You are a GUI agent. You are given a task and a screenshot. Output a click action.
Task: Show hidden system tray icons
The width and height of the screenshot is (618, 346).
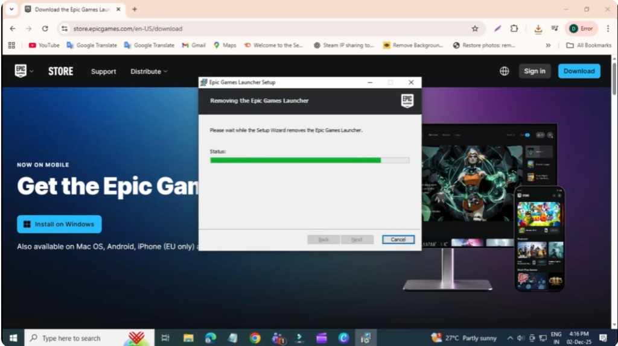(510, 338)
